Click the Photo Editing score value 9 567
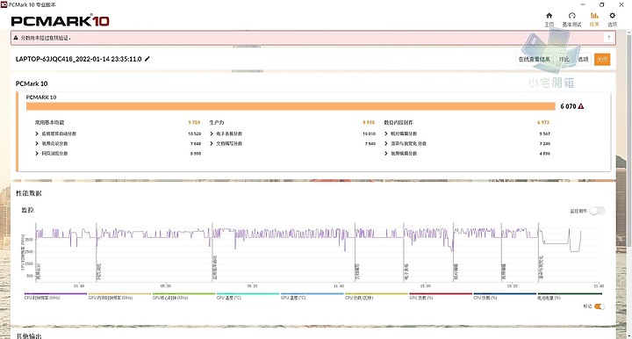 tap(544, 133)
